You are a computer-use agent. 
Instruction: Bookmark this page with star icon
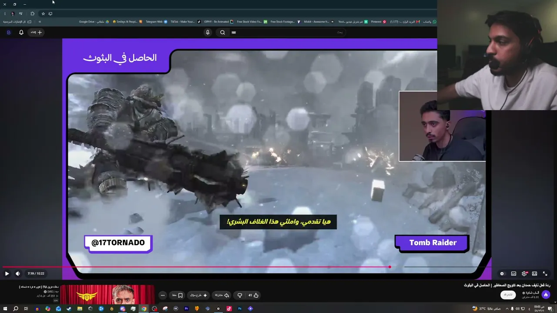click(43, 13)
